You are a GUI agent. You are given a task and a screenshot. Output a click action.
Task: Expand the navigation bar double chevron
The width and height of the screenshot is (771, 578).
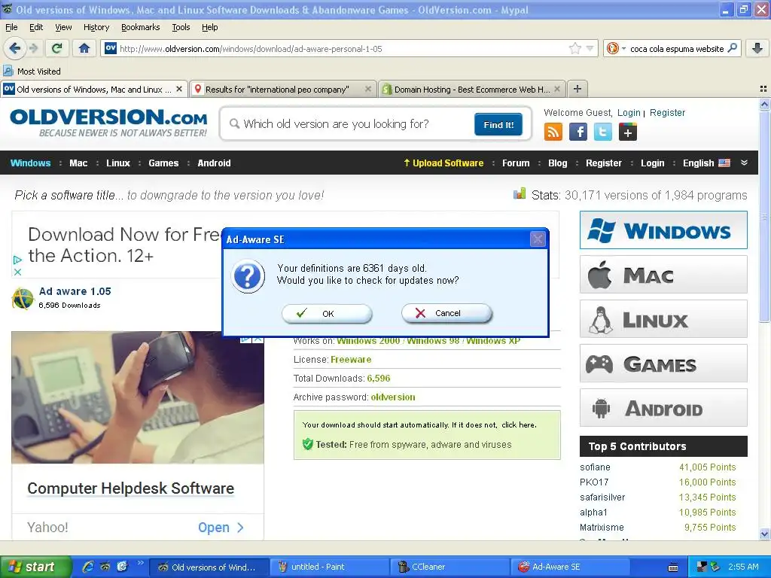[745, 163]
